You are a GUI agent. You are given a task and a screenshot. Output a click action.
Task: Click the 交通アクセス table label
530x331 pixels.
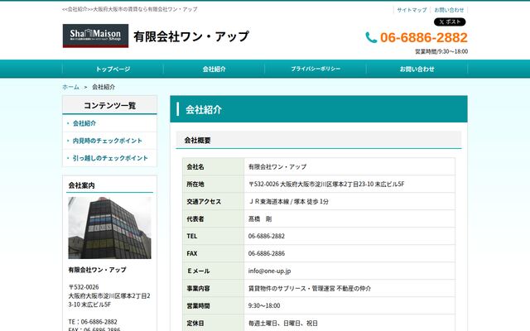pyautogui.click(x=204, y=201)
